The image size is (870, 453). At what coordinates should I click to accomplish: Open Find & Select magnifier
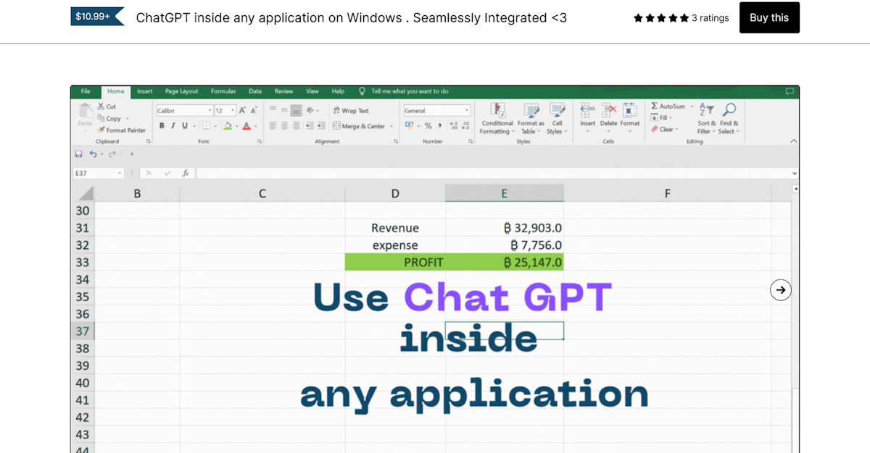729,118
